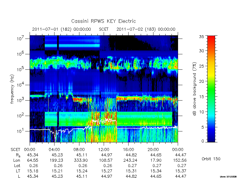Click the 'L' row header
This screenshot has height=178, width=237.
(19, 176)
